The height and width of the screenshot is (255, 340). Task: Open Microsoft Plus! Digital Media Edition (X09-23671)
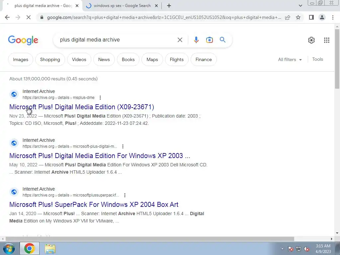[x=82, y=107]
